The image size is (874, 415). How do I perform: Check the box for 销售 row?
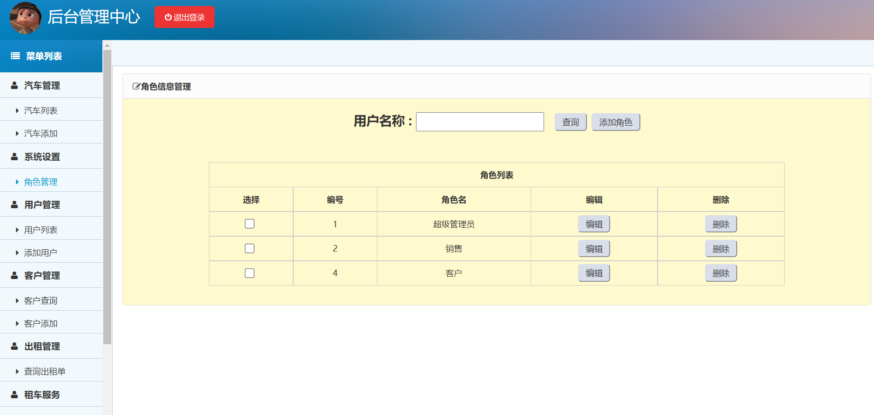[249, 249]
